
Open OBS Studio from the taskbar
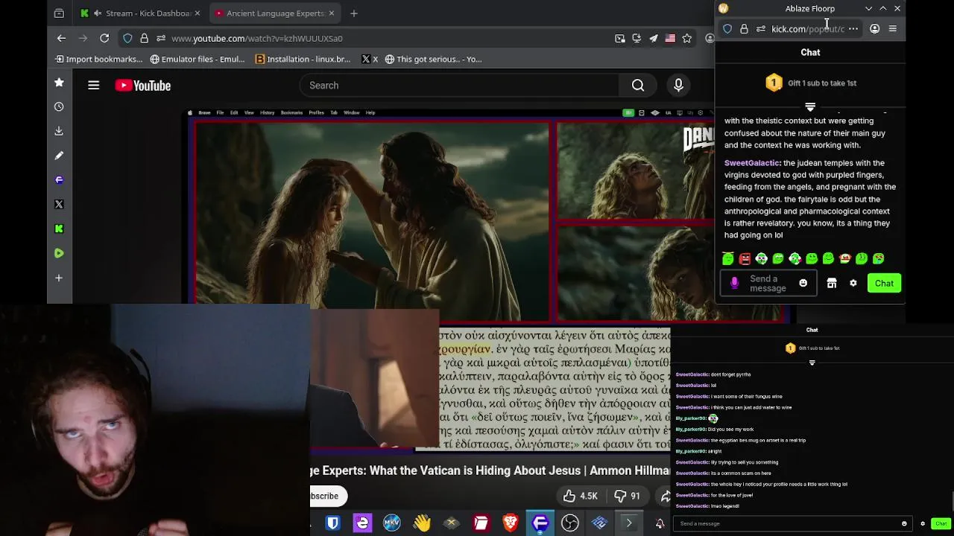tap(570, 523)
